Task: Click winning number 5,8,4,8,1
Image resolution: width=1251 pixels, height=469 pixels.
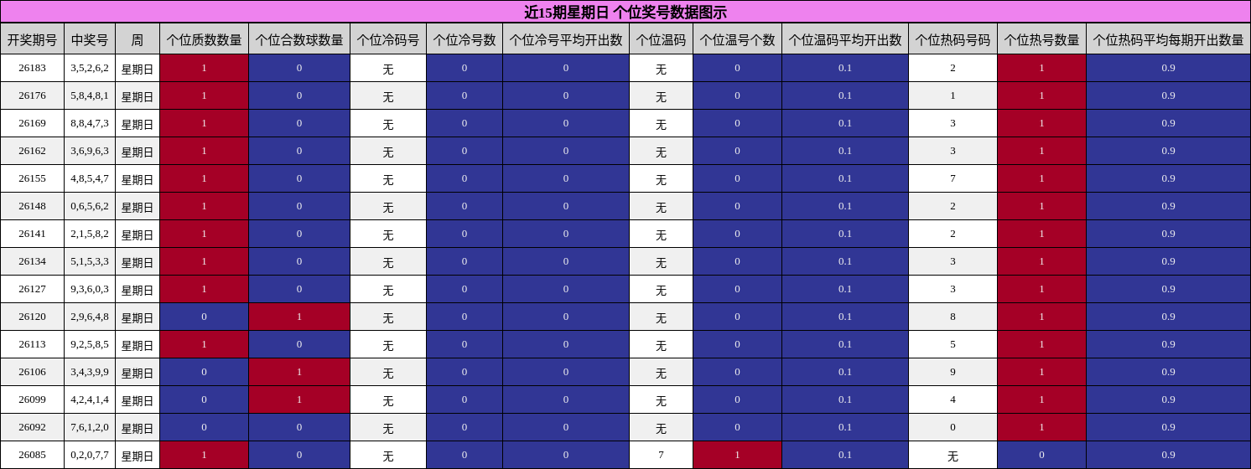Action: coord(90,95)
